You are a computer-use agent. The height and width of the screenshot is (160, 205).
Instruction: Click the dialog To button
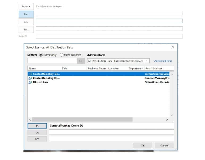(37, 126)
